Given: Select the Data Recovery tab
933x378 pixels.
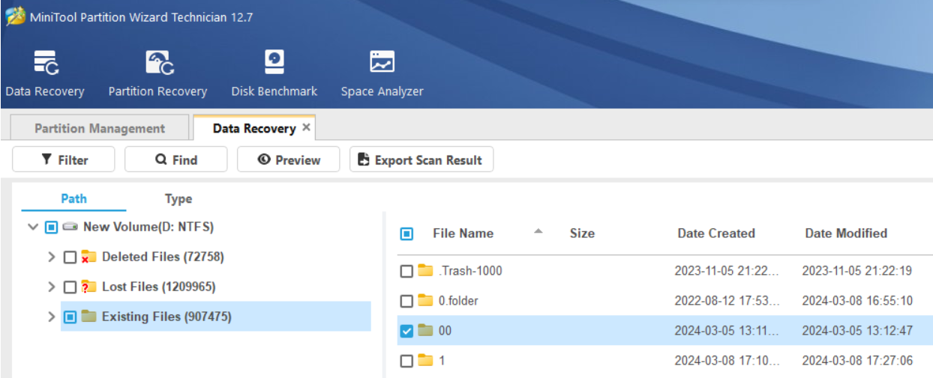Looking at the screenshot, I should 253,128.
